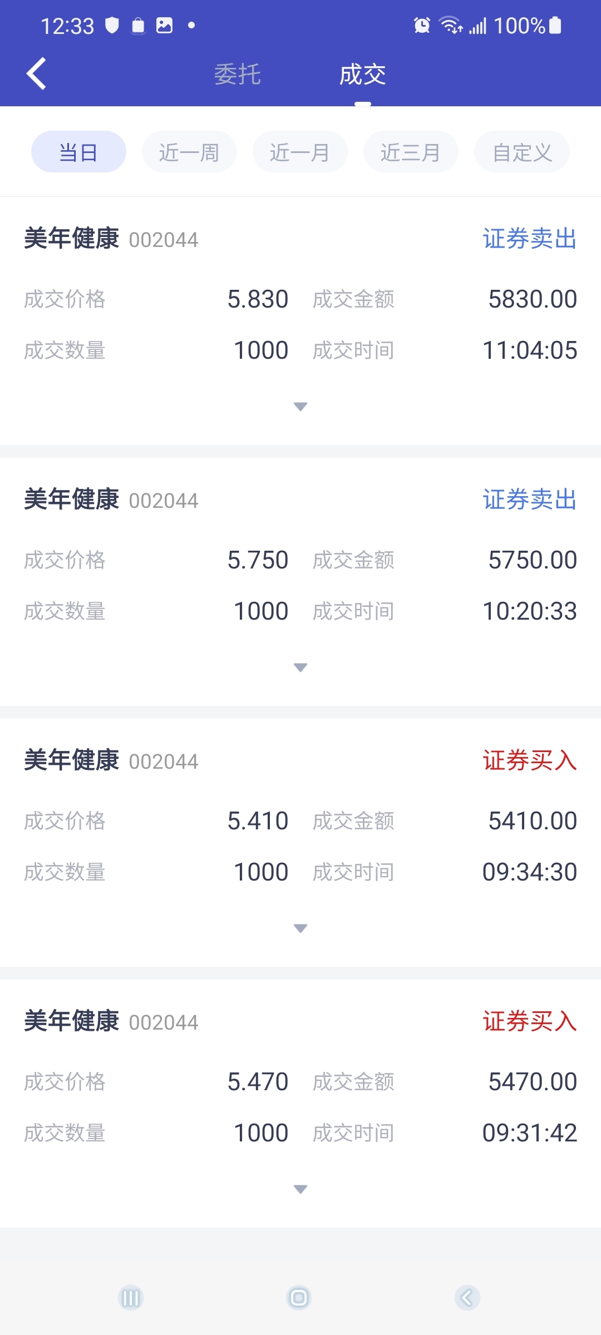
Task: Choose the 近三月 date range
Action: 411,152
